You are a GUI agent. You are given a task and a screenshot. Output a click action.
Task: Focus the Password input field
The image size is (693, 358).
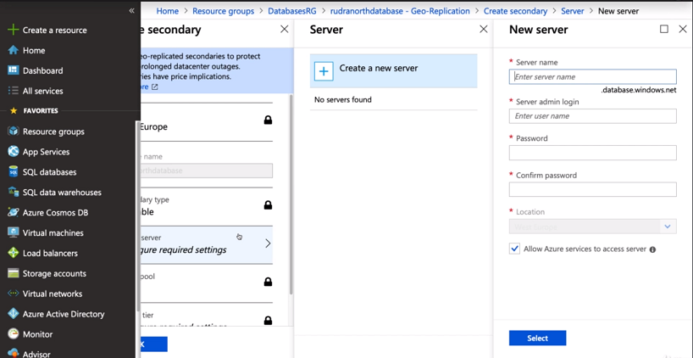(593, 153)
